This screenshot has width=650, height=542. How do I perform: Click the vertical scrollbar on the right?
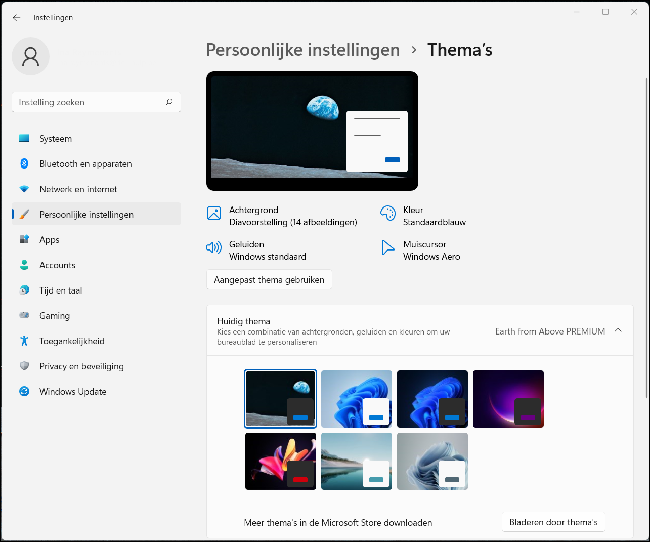[646, 238]
